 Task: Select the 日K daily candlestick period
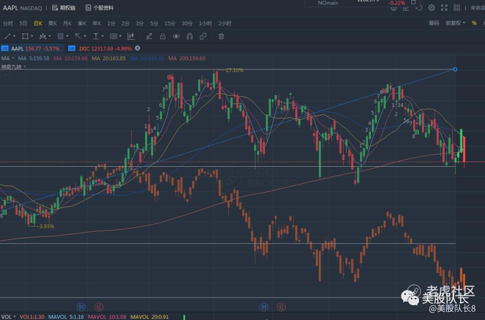click(38, 23)
